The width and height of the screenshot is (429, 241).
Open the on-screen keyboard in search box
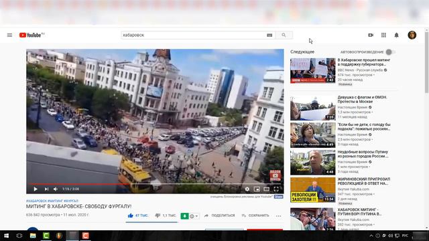click(x=269, y=35)
